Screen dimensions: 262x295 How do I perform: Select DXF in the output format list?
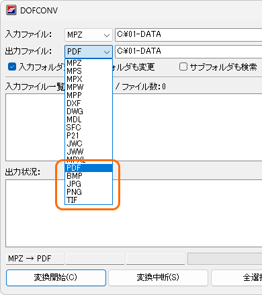(89, 103)
